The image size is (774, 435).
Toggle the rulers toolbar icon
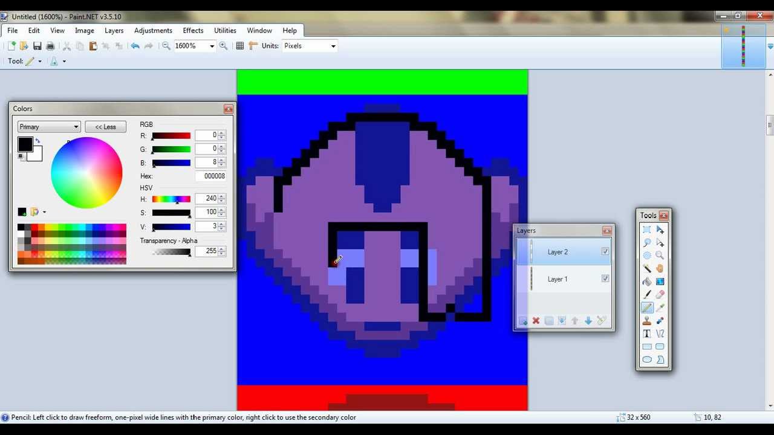[x=253, y=46]
